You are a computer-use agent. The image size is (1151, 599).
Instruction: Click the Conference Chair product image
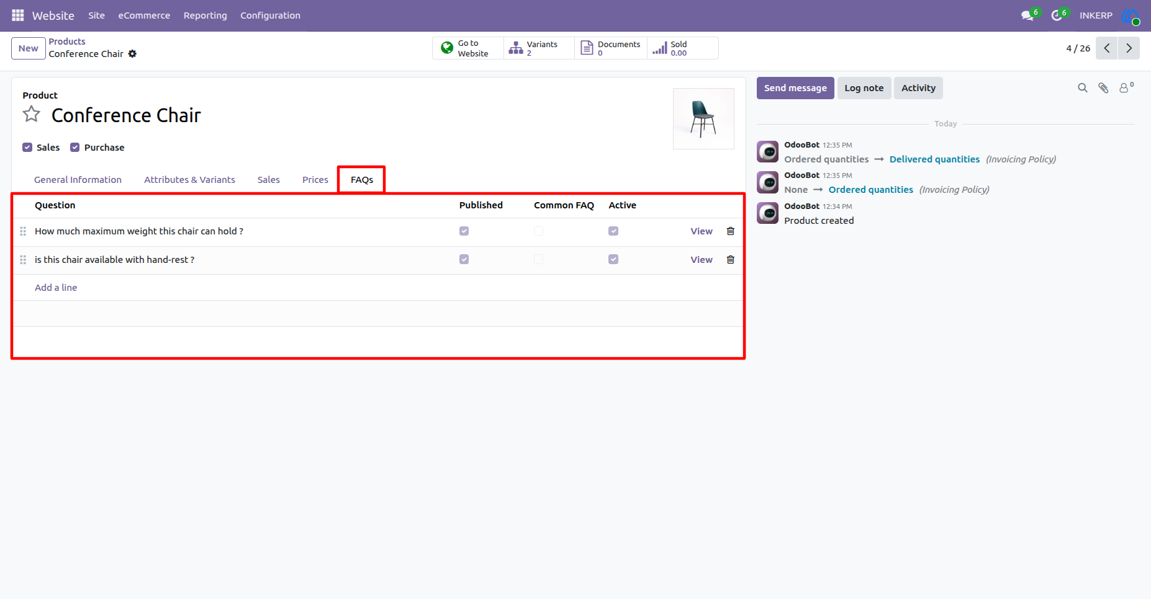[x=703, y=118]
